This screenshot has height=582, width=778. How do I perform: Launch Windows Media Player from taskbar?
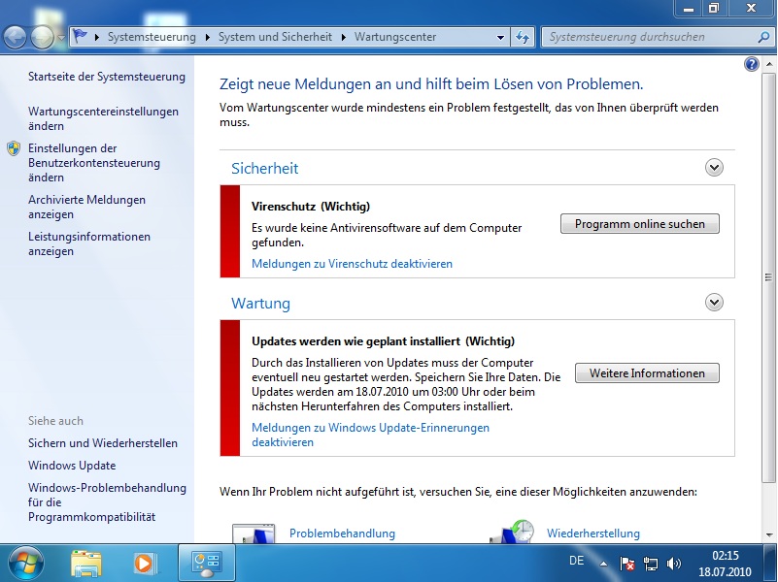(144, 562)
